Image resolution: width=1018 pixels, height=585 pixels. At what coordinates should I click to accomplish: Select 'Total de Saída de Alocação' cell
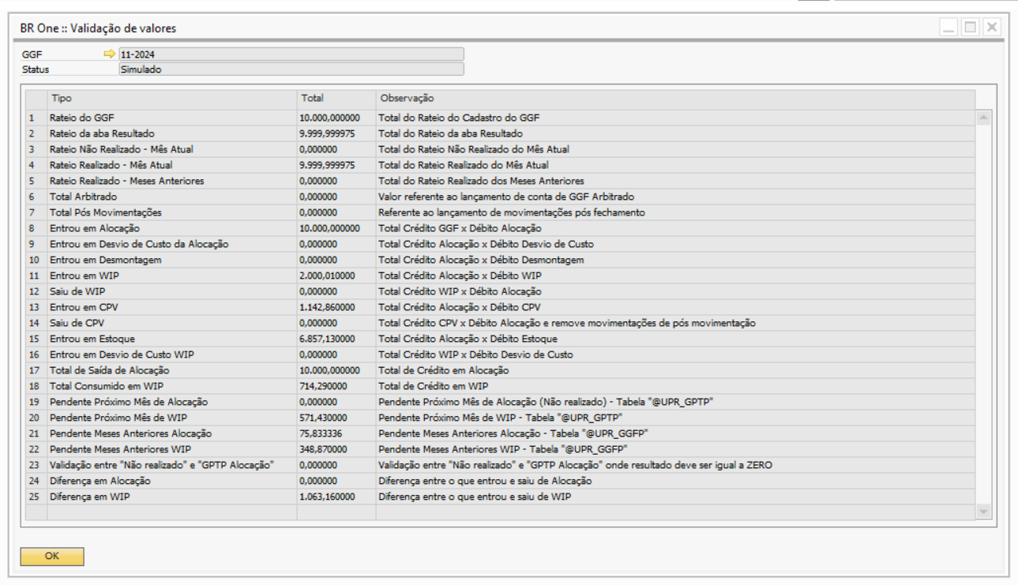172,370
